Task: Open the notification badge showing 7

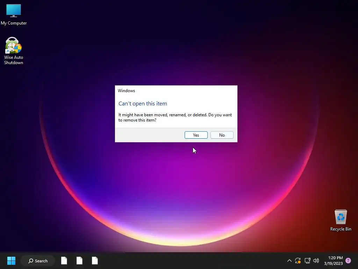Action: coord(348,261)
